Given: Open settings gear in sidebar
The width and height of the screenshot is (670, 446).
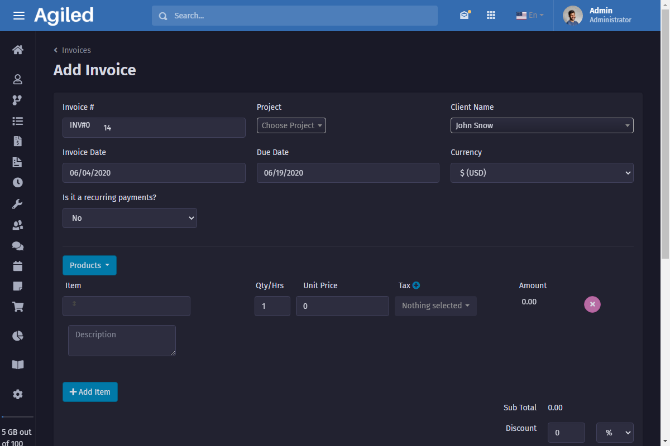Looking at the screenshot, I should [x=18, y=394].
